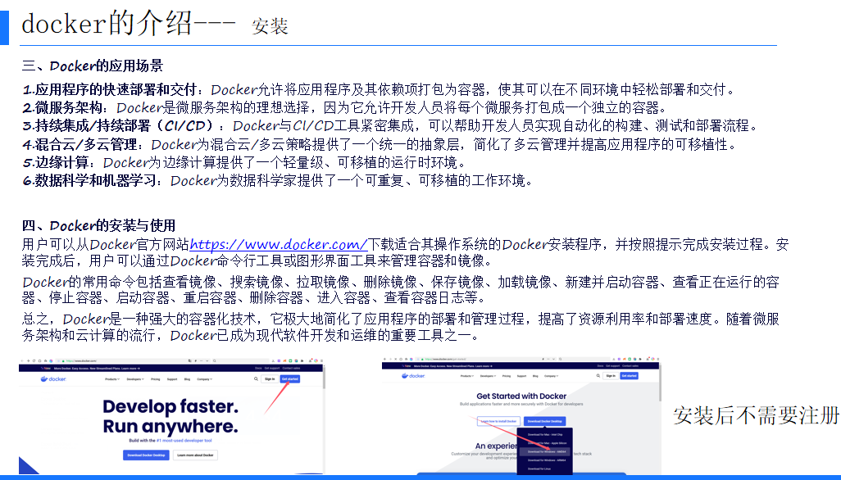Click bold text '2.微服务架构'
Image resolution: width=841 pixels, height=480 pixels.
point(63,107)
